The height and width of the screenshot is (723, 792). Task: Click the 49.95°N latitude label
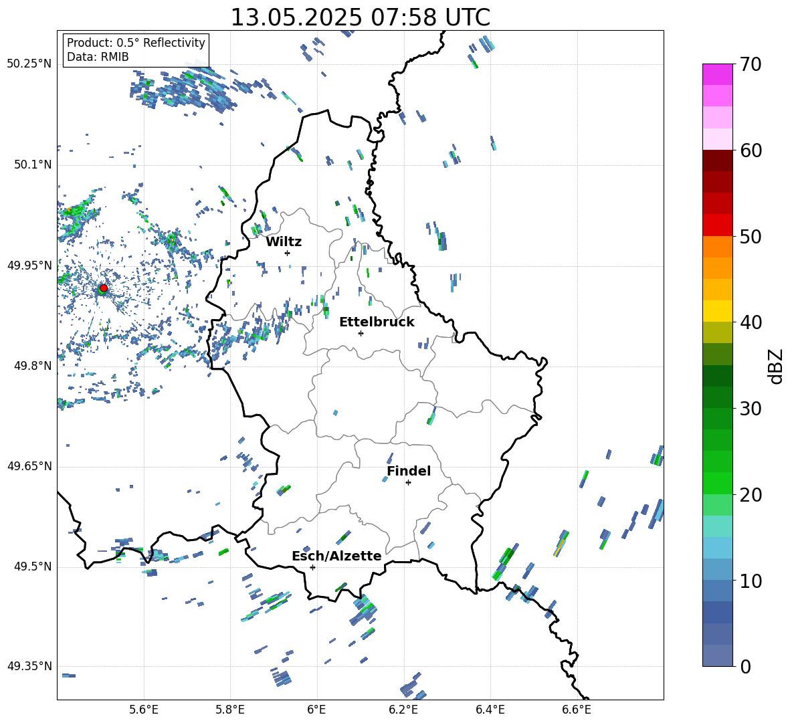click(29, 266)
